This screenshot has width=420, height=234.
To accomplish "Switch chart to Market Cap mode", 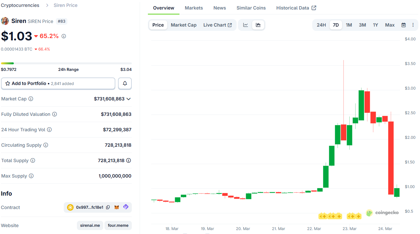I will click(183, 25).
